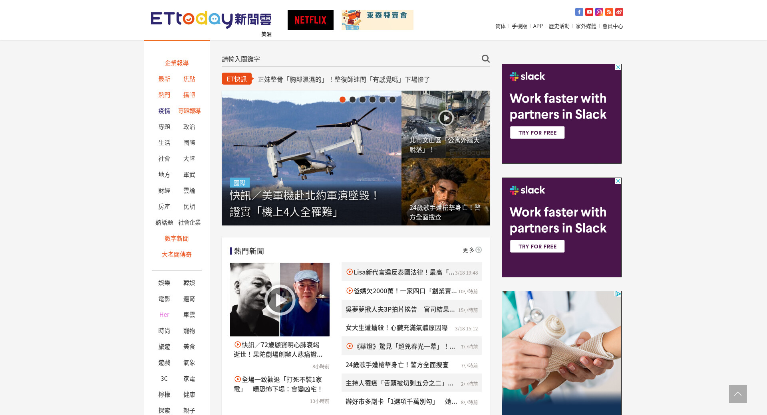Close the second Slack ad
Image resolution: width=767 pixels, height=415 pixels.
618,181
